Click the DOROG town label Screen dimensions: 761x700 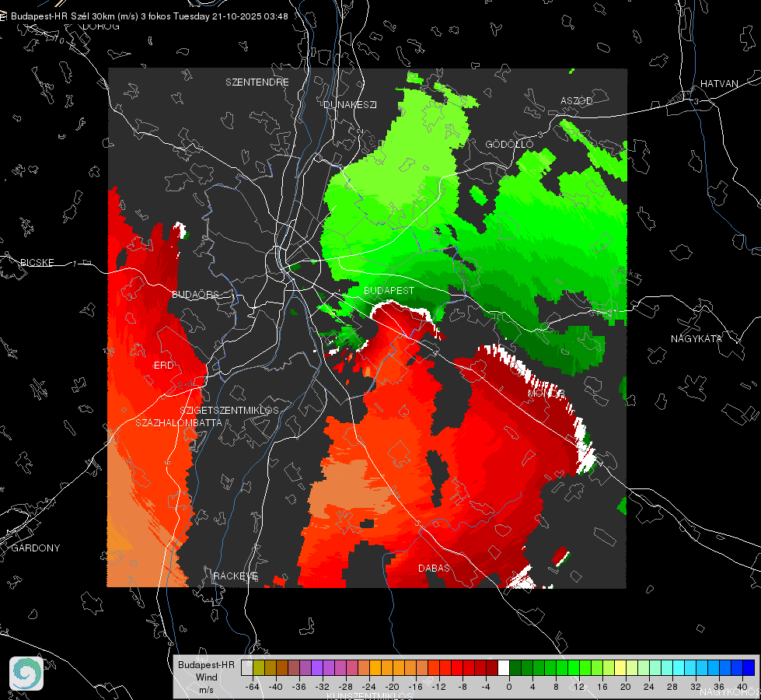[101, 26]
